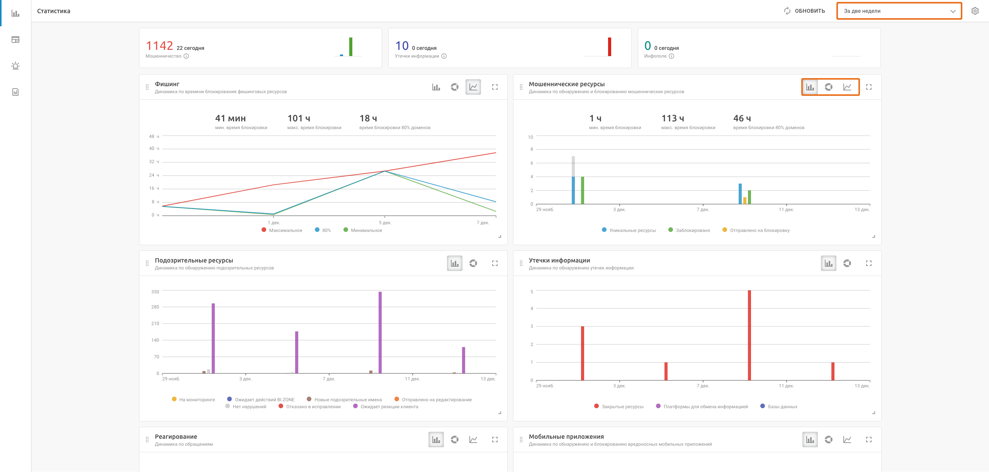Grab the Фишинг widget resize corner
989x472 pixels.
[500, 236]
